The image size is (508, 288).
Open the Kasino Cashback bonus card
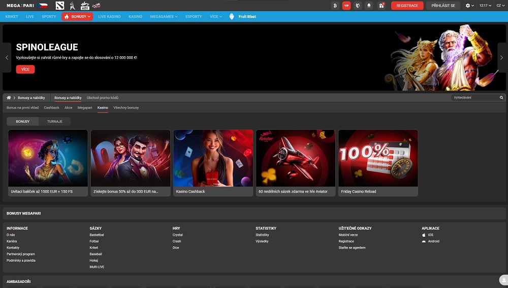213,163
